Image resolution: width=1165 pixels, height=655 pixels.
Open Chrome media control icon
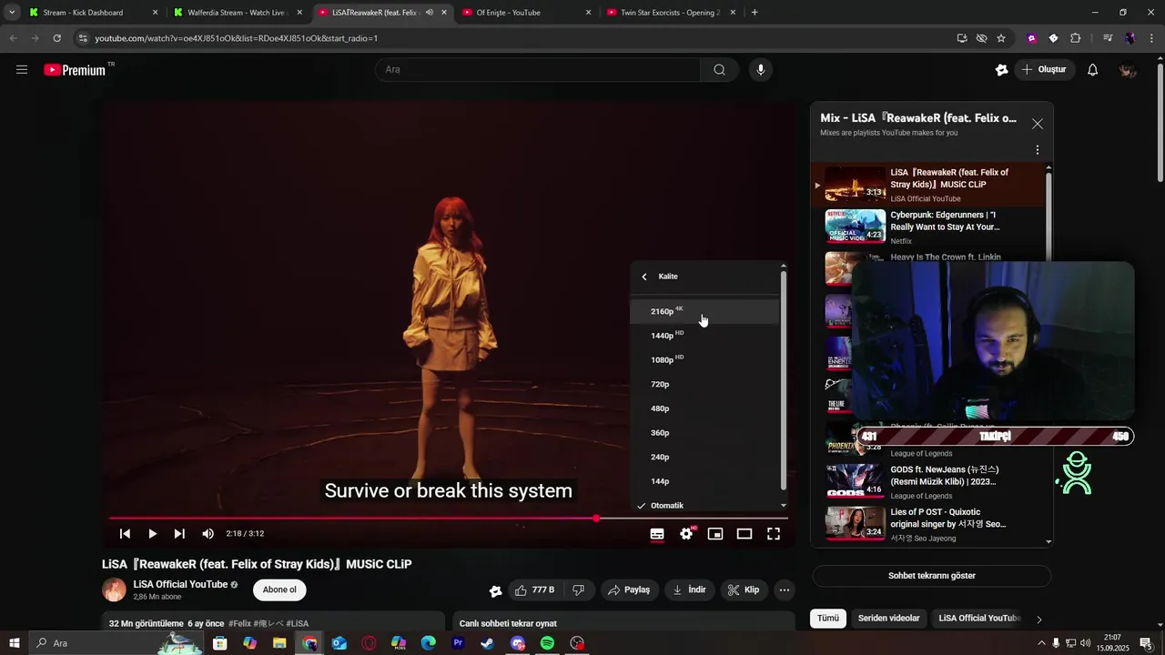(x=1108, y=38)
